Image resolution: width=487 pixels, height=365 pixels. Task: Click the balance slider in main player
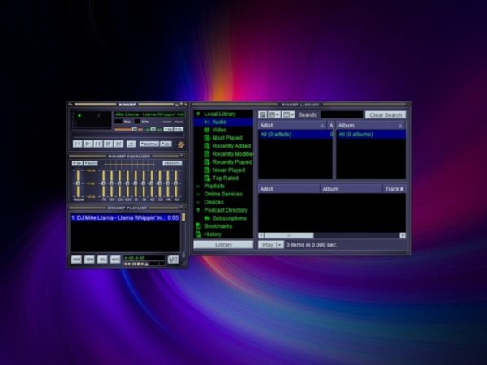coord(153,129)
